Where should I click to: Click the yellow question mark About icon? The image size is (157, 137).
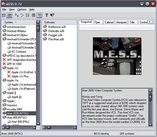[x=47, y=15]
